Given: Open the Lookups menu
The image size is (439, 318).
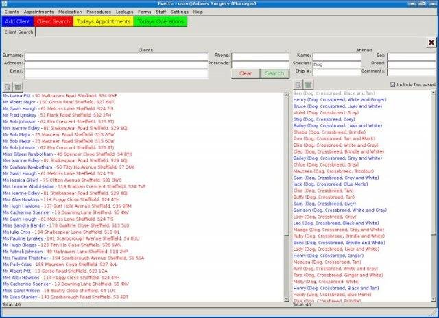Looking at the screenshot, I should pos(124,12).
